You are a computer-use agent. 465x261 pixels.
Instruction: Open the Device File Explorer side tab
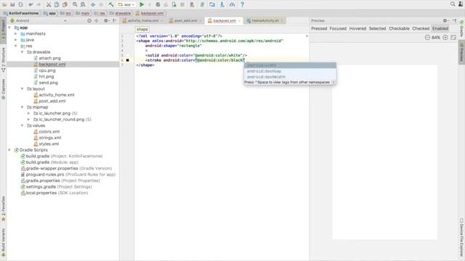click(x=461, y=237)
